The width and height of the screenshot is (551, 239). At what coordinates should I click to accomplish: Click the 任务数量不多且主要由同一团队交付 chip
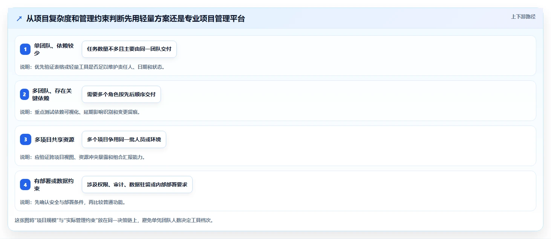pyautogui.click(x=129, y=49)
